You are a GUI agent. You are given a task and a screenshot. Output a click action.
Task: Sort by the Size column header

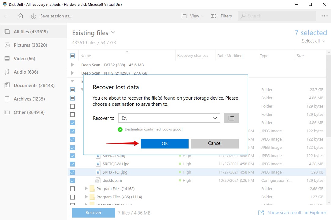(300, 56)
